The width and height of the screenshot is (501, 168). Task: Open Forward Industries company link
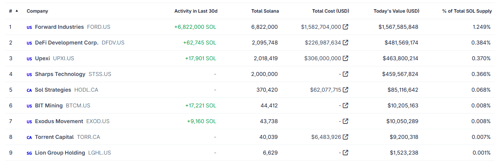click(59, 27)
